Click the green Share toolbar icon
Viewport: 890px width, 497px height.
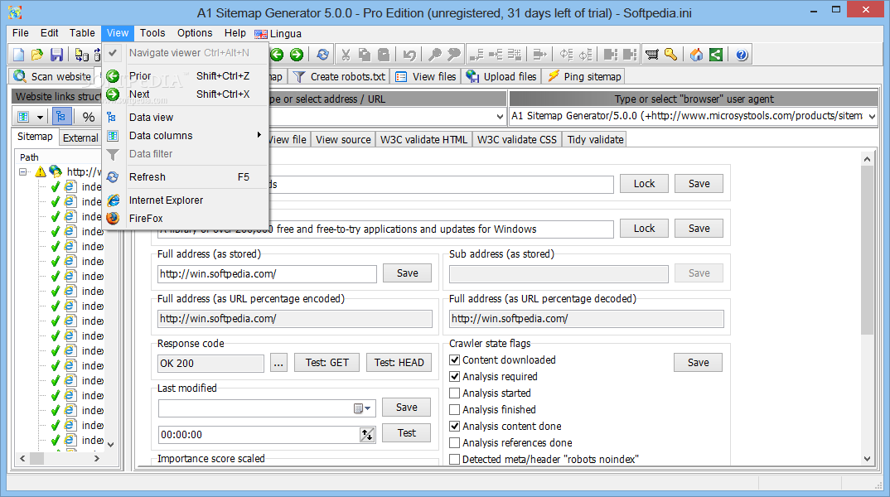(716, 55)
